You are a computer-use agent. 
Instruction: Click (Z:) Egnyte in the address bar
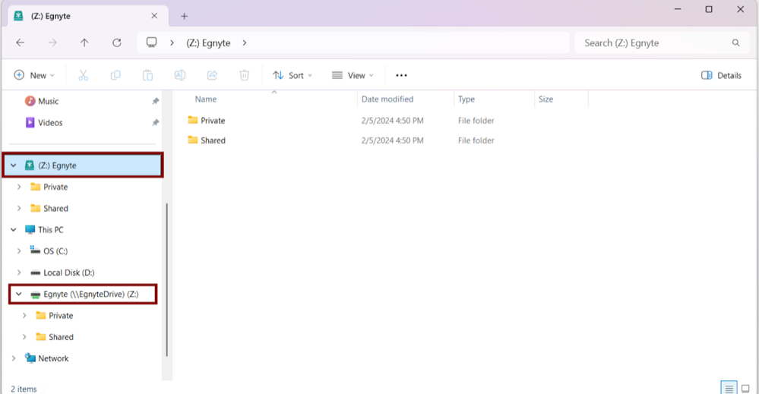(208, 43)
